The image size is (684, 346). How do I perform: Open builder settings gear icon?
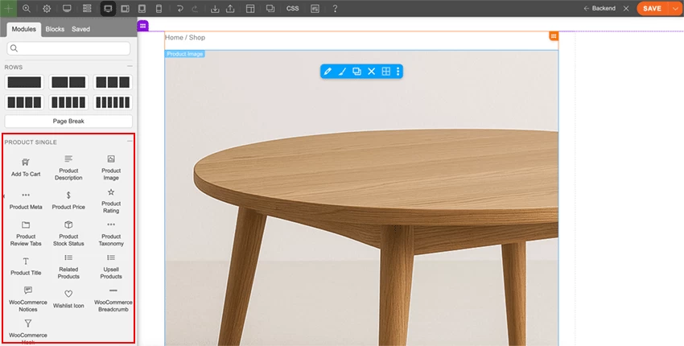point(47,8)
